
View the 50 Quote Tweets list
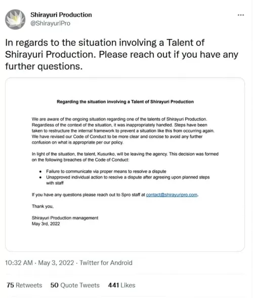75,285
